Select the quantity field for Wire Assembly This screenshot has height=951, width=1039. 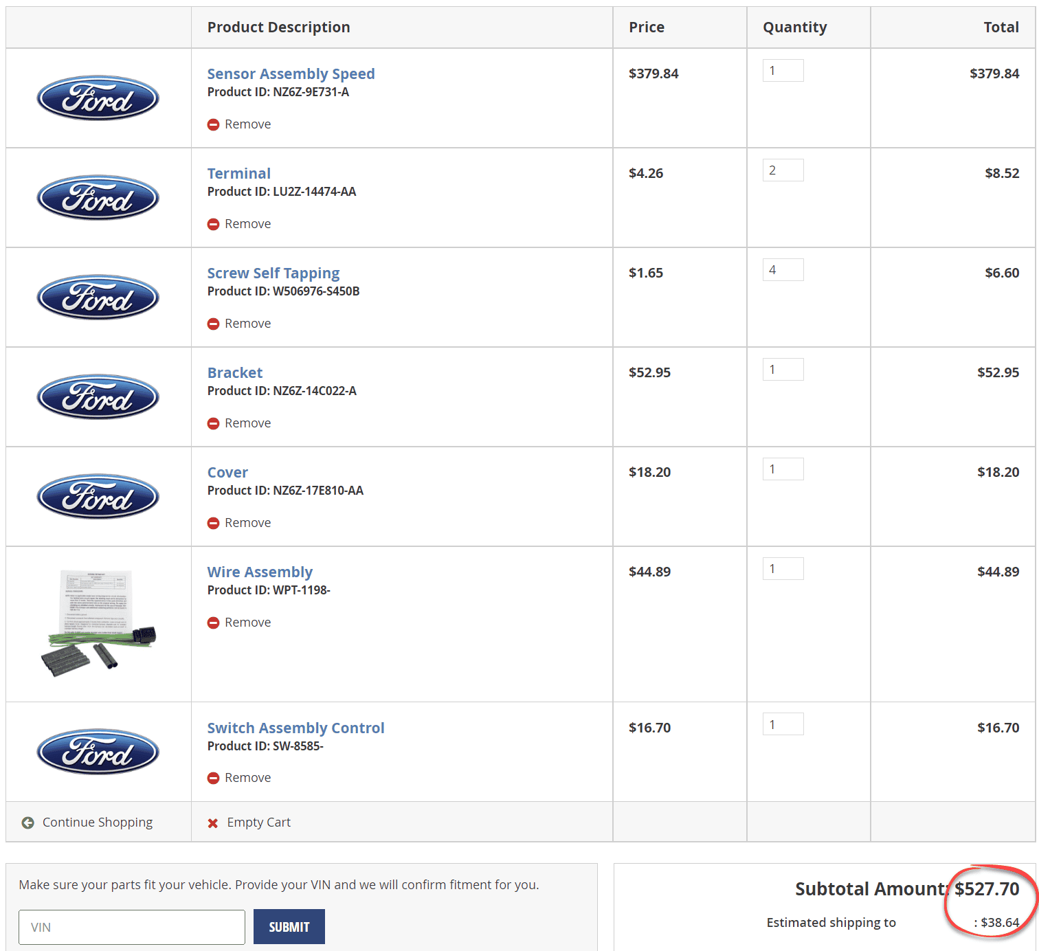[783, 568]
